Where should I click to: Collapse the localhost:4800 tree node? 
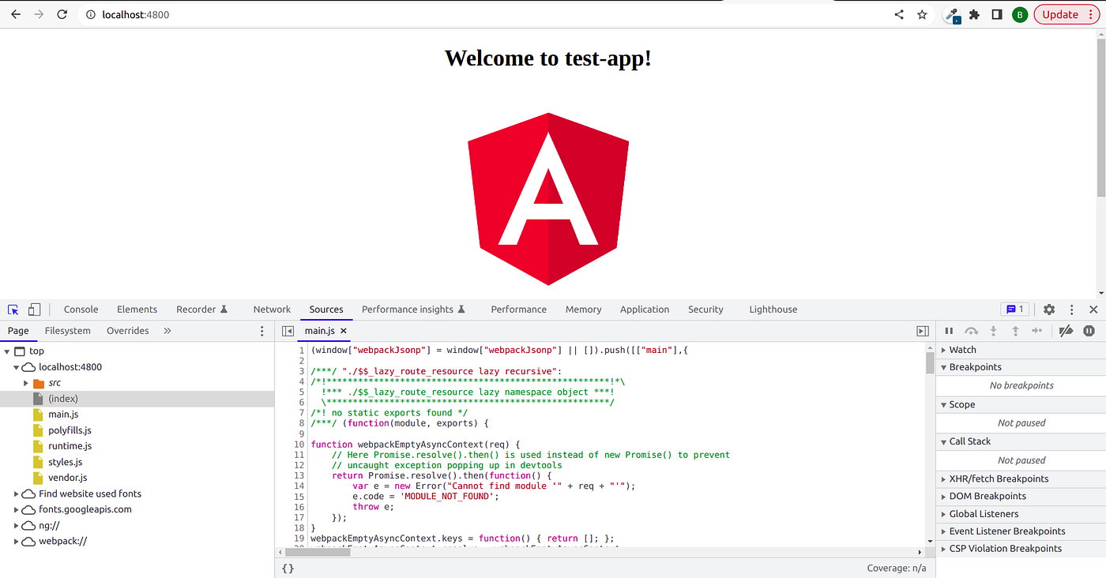[x=16, y=366]
